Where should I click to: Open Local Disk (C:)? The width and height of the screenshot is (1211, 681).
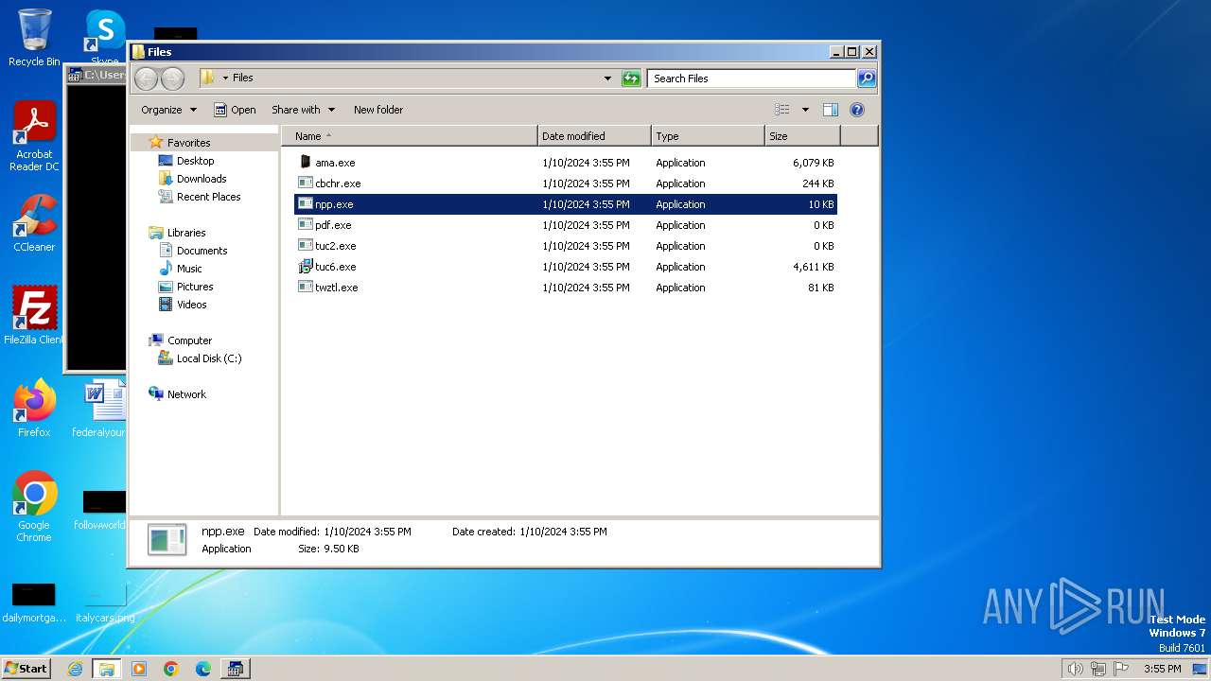pyautogui.click(x=209, y=358)
